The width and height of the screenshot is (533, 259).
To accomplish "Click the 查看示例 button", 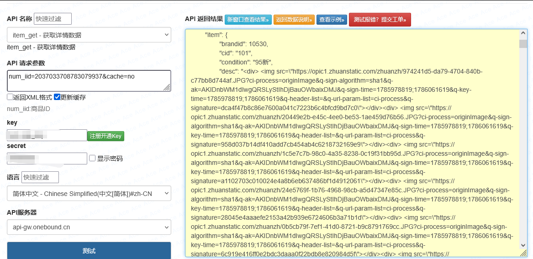I will (x=332, y=20).
